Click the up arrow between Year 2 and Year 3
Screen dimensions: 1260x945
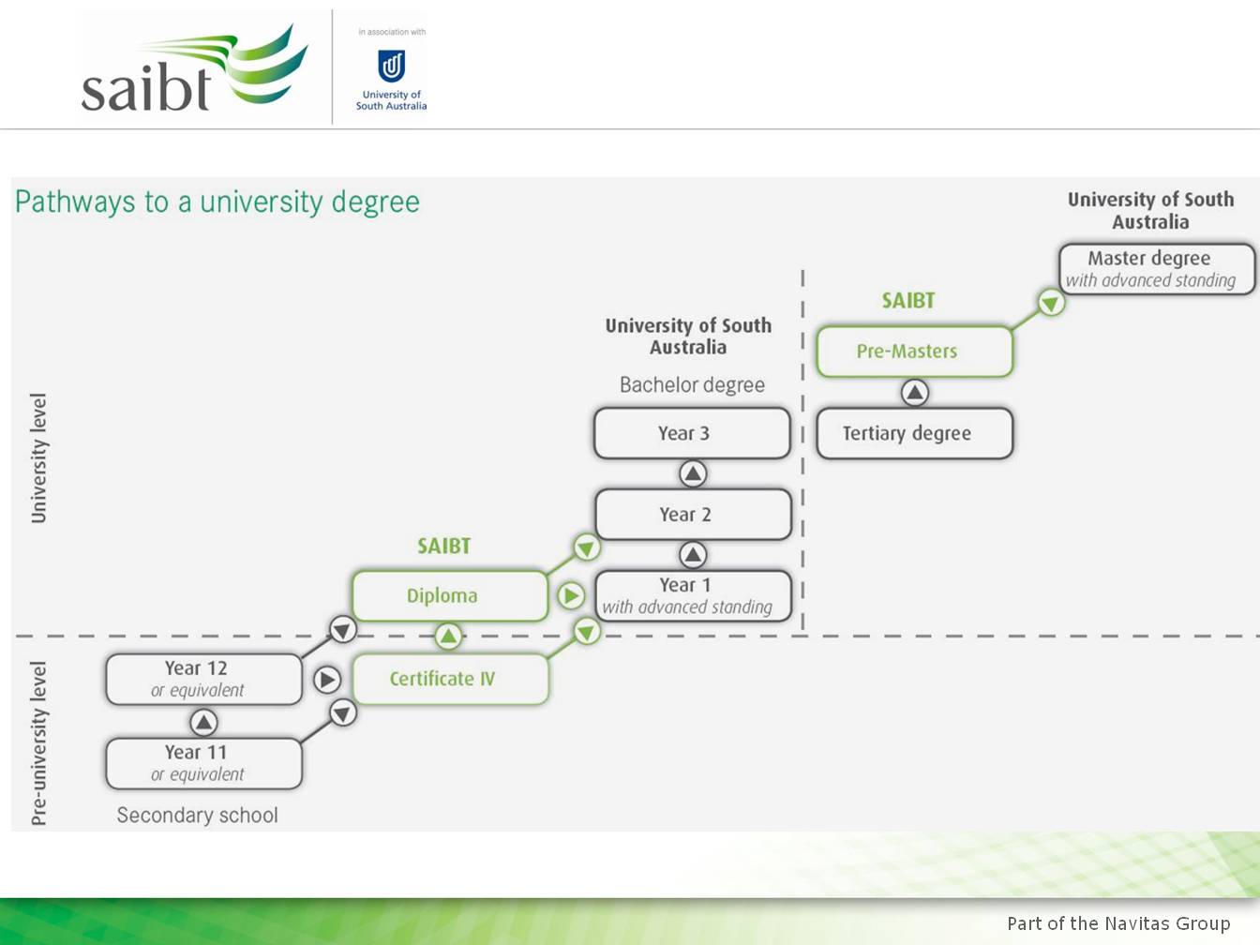(693, 473)
